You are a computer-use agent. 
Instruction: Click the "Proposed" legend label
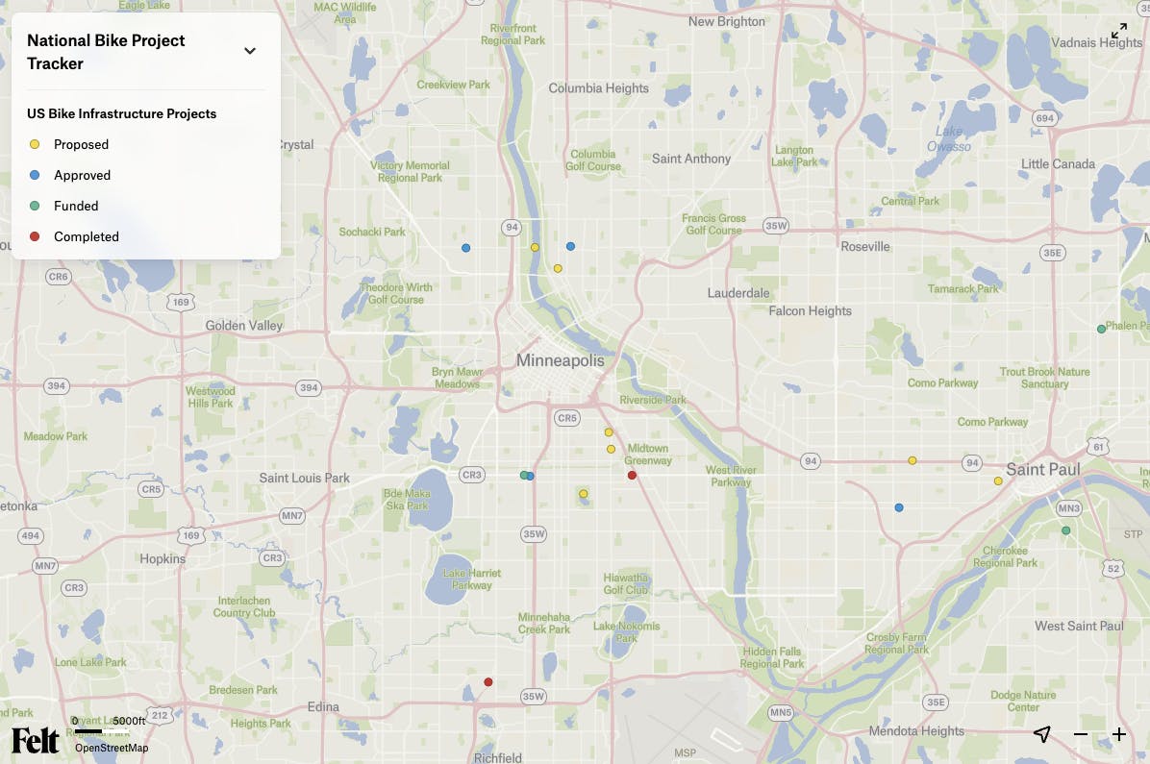coord(82,144)
